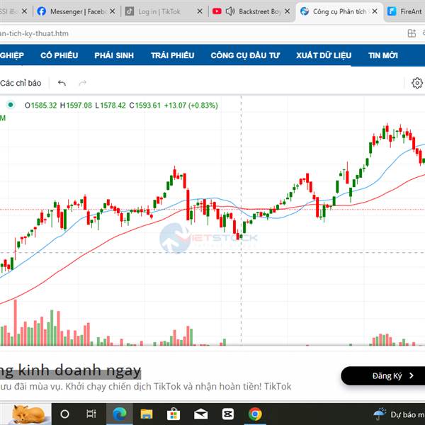This screenshot has width=425, height=425.
Task: Open Task View in the taskbar
Action: click(91, 414)
